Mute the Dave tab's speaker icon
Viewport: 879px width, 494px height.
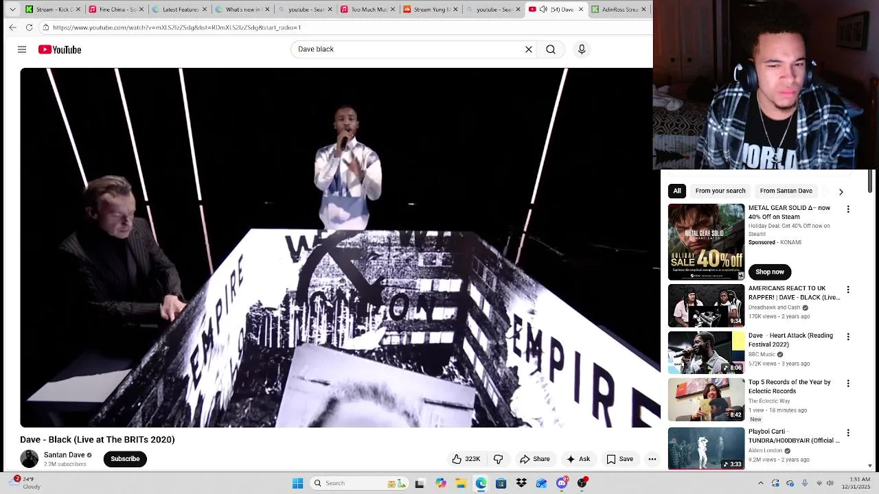point(543,10)
